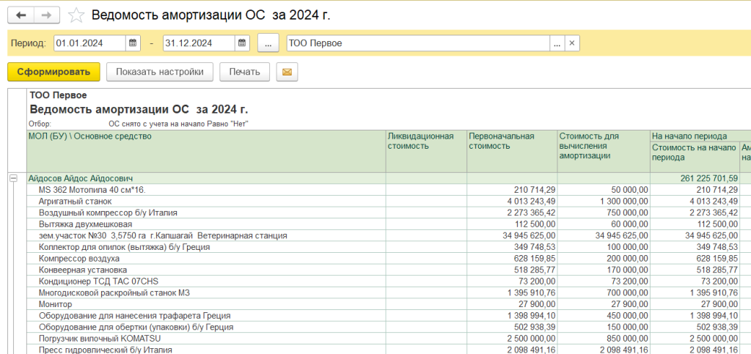751x354 pixels.
Task: Click the start date field 01.01.2024
Action: tap(89, 43)
